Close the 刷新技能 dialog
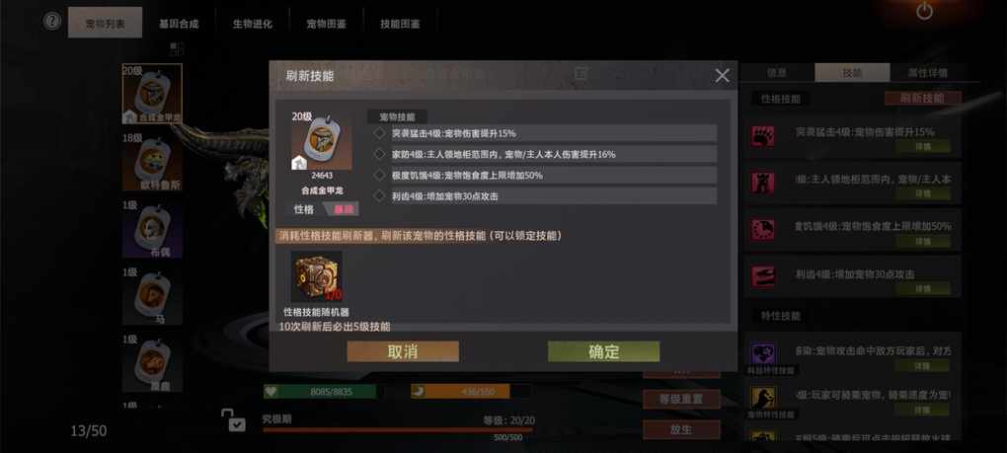Viewport: 1007px width, 453px height. pyautogui.click(x=723, y=76)
